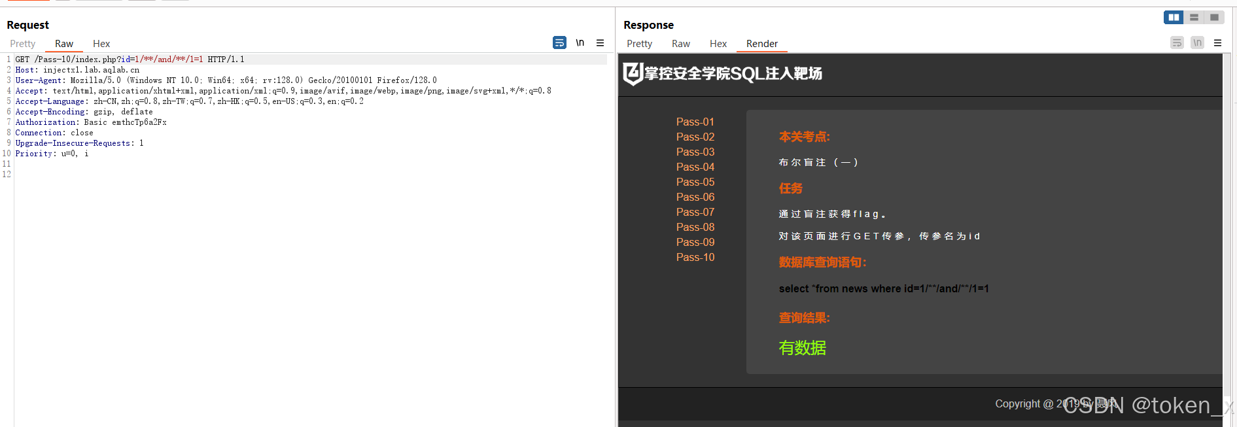Viewport: 1237px width, 427px height.
Task: Click the 任务 heading
Action: coord(790,188)
